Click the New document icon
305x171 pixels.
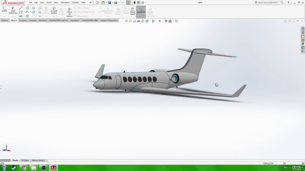pos(97,2)
